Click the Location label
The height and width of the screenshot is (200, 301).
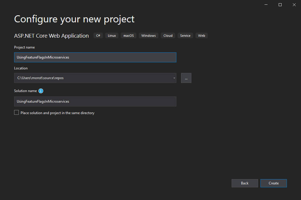21,68
